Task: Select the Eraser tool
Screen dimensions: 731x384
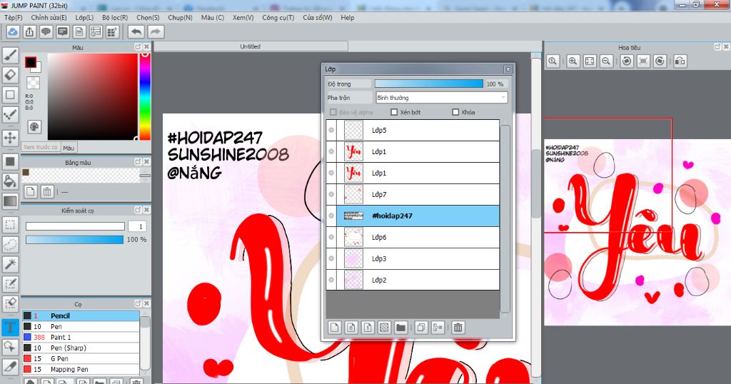Action: click(x=10, y=74)
